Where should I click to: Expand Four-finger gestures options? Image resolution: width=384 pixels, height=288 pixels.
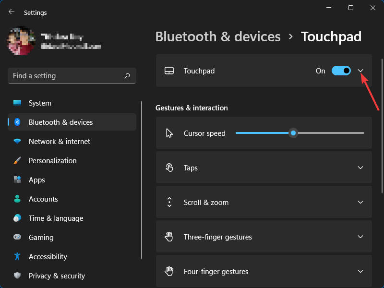(x=360, y=271)
